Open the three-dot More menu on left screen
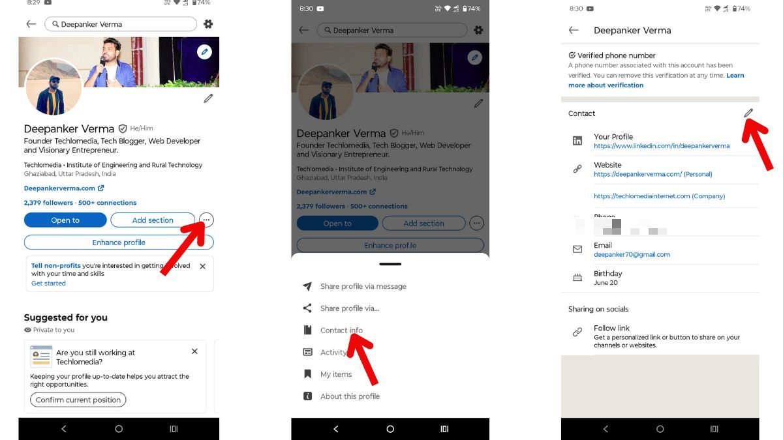Image resolution: width=783 pixels, height=440 pixels. [x=206, y=220]
